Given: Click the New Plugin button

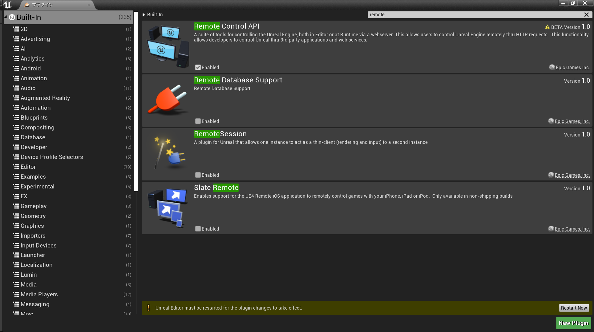Looking at the screenshot, I should point(573,323).
